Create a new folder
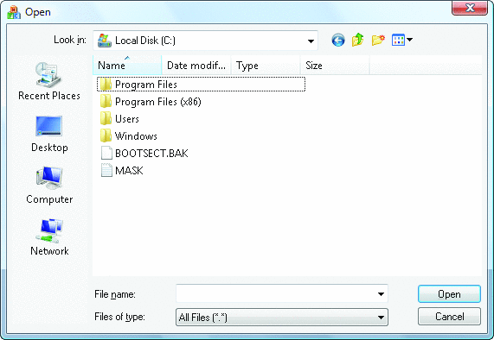494x340 pixels. click(x=378, y=40)
